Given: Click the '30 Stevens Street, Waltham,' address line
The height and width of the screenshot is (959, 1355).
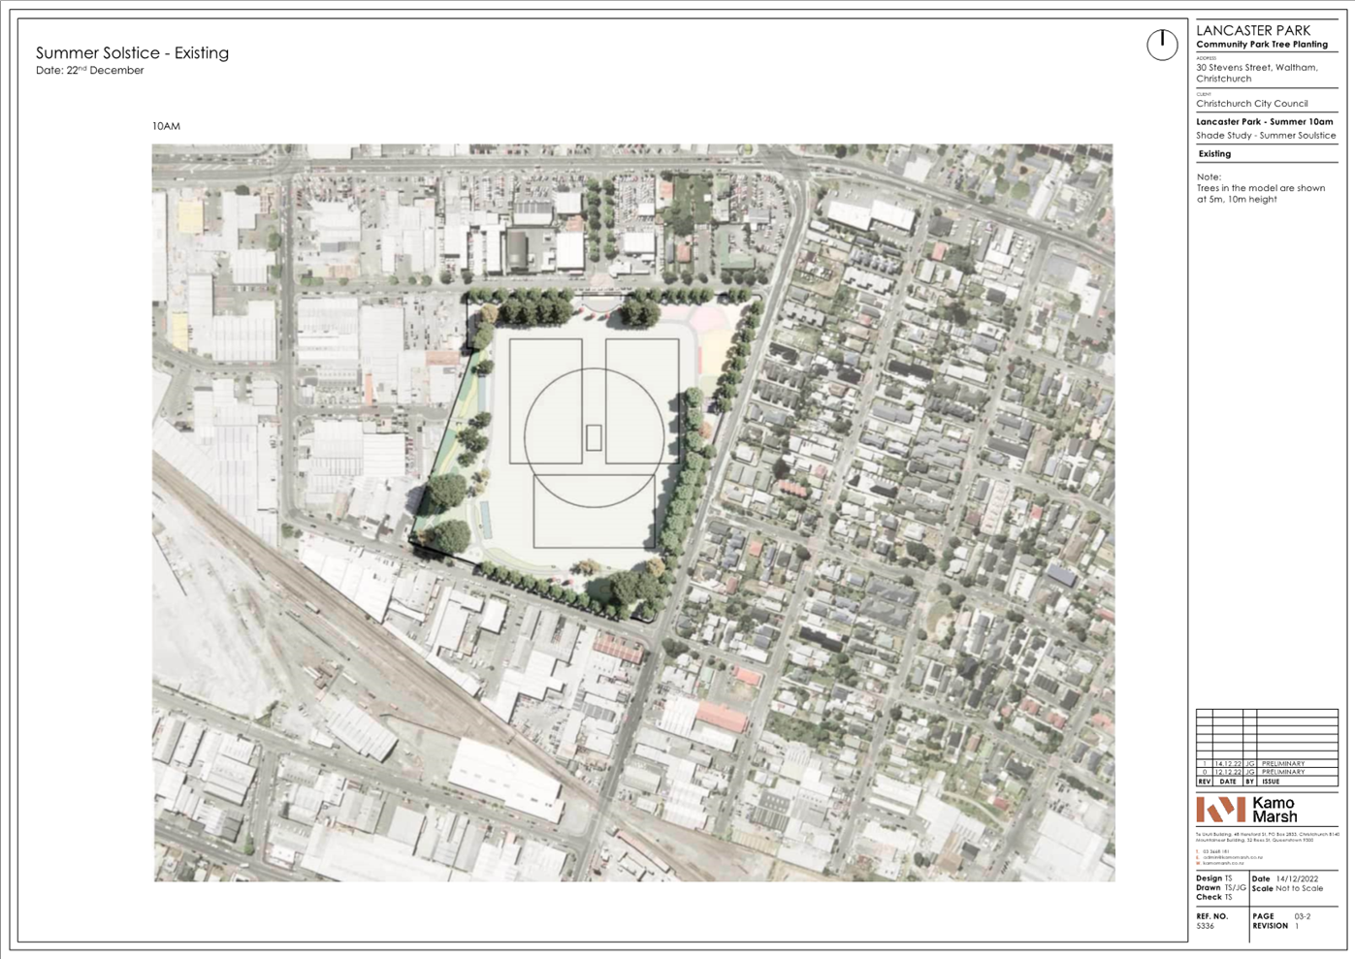Looking at the screenshot, I should [x=1257, y=68].
